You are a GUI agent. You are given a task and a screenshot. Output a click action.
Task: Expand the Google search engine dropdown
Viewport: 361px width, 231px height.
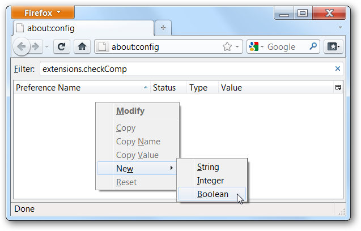coord(256,46)
